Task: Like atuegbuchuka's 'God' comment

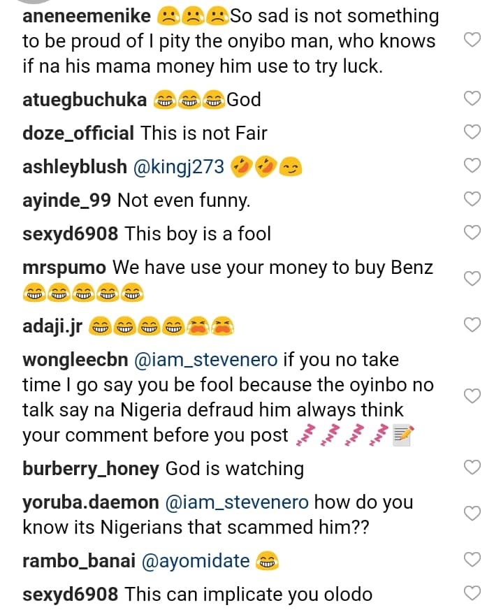Action: point(473,99)
